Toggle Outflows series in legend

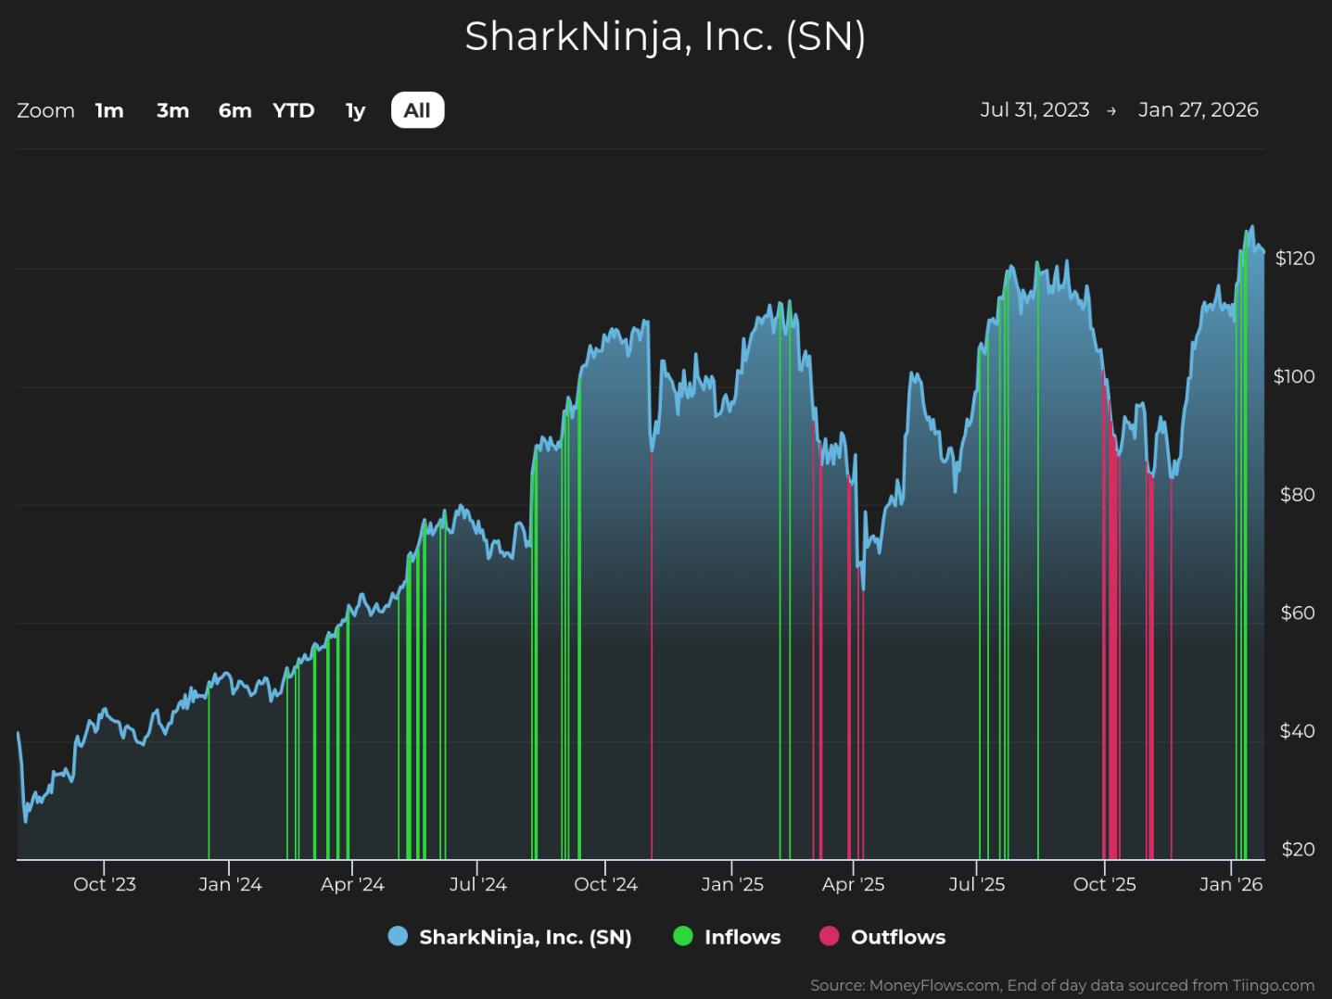(x=882, y=937)
